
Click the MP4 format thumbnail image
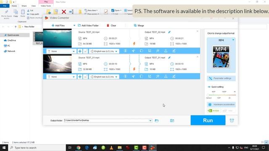[221, 57]
